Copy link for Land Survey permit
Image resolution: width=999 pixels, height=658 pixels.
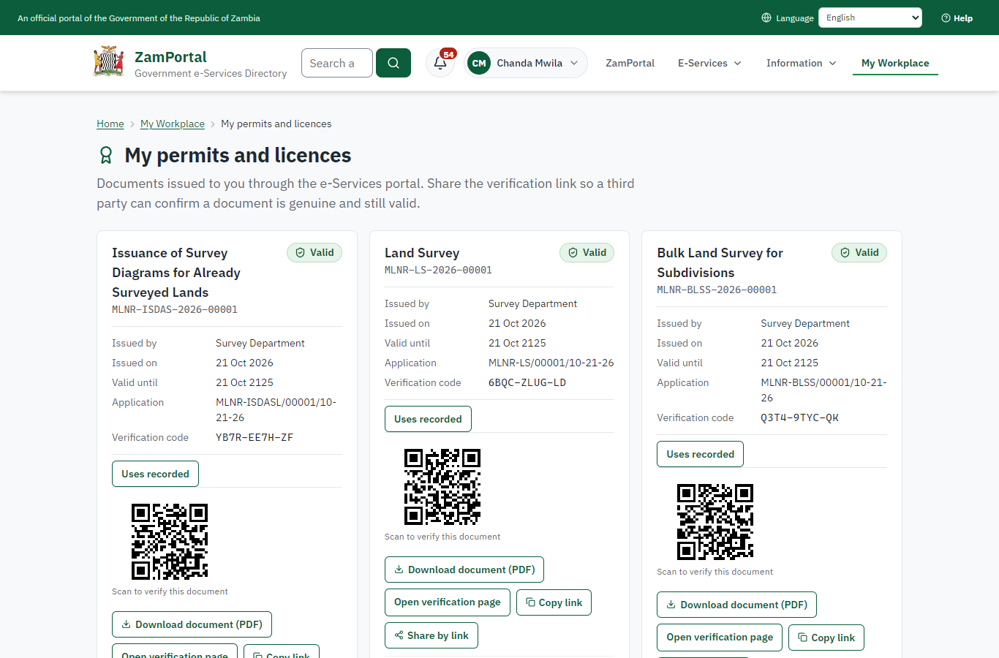[554, 602]
